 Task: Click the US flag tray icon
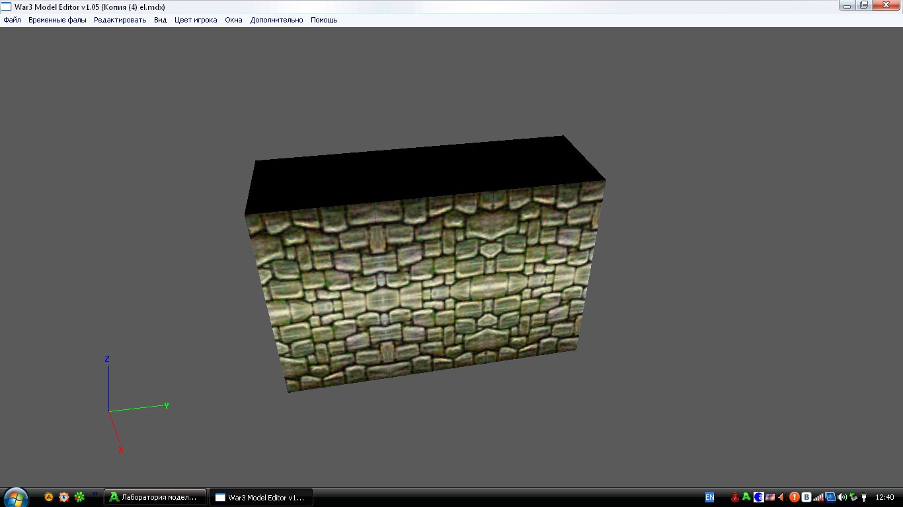coord(770,497)
